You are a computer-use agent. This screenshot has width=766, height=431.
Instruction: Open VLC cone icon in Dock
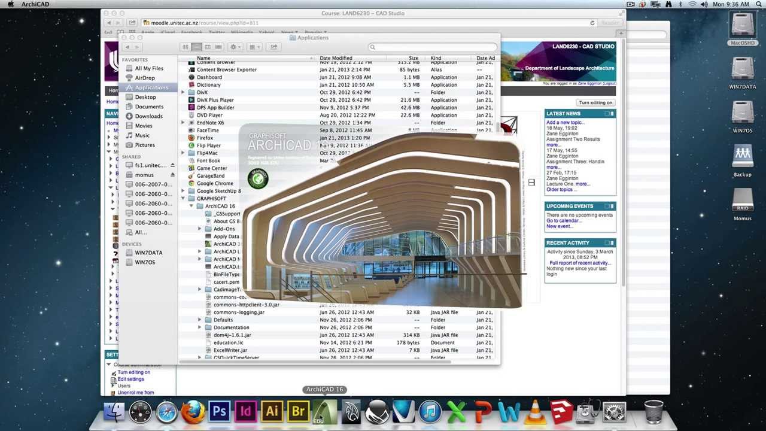[535, 412]
